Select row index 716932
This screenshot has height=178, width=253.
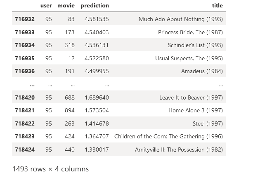[x=25, y=19]
